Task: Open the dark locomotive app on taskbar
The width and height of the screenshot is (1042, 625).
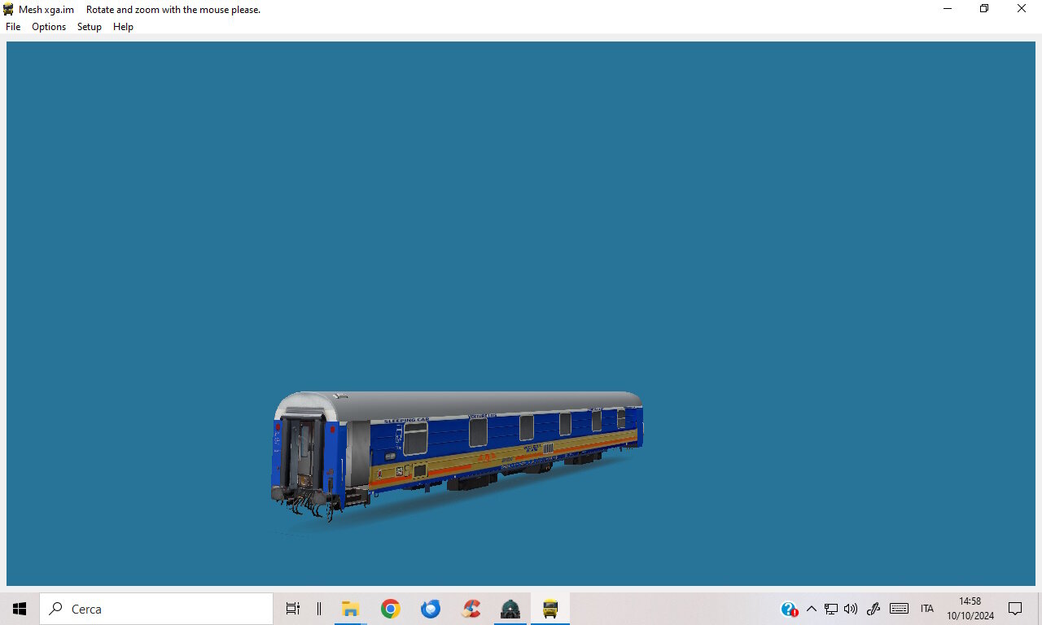Action: coord(510,609)
